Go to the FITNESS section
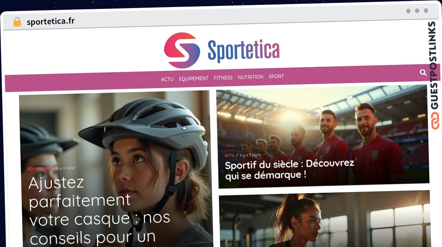This screenshot has width=442, height=247. click(x=223, y=78)
